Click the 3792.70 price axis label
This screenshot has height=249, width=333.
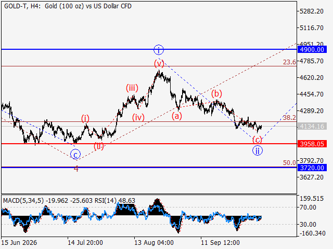pos(312,160)
